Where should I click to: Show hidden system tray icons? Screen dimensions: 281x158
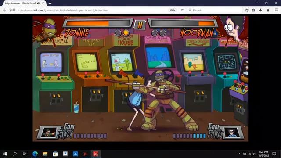click(240, 154)
